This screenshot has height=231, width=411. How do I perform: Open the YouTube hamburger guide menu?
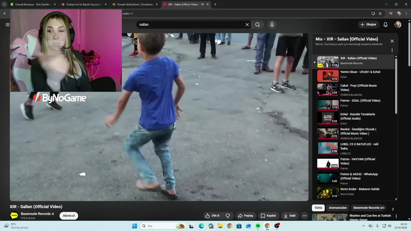[8, 24]
